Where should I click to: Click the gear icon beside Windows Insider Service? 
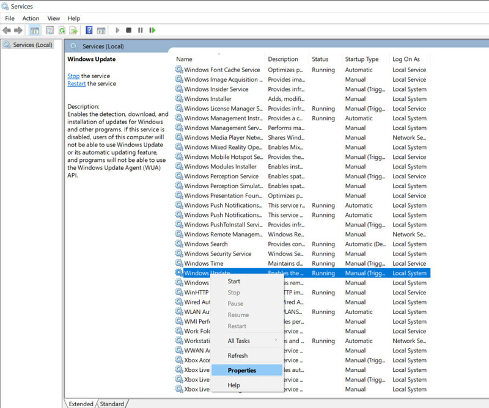click(x=178, y=89)
